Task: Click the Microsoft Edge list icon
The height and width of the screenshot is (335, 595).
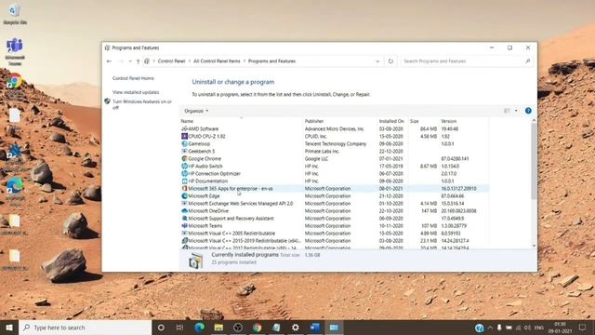Action: 184,196
